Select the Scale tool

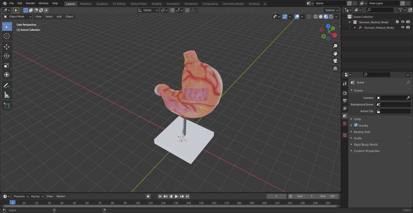[7, 65]
